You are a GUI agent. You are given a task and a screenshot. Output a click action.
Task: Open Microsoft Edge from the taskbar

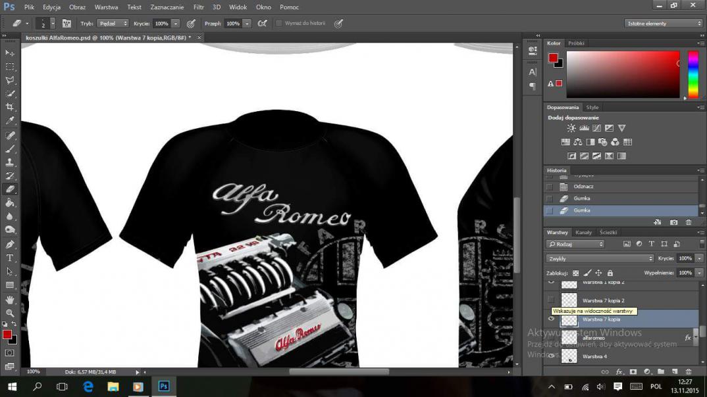point(88,386)
